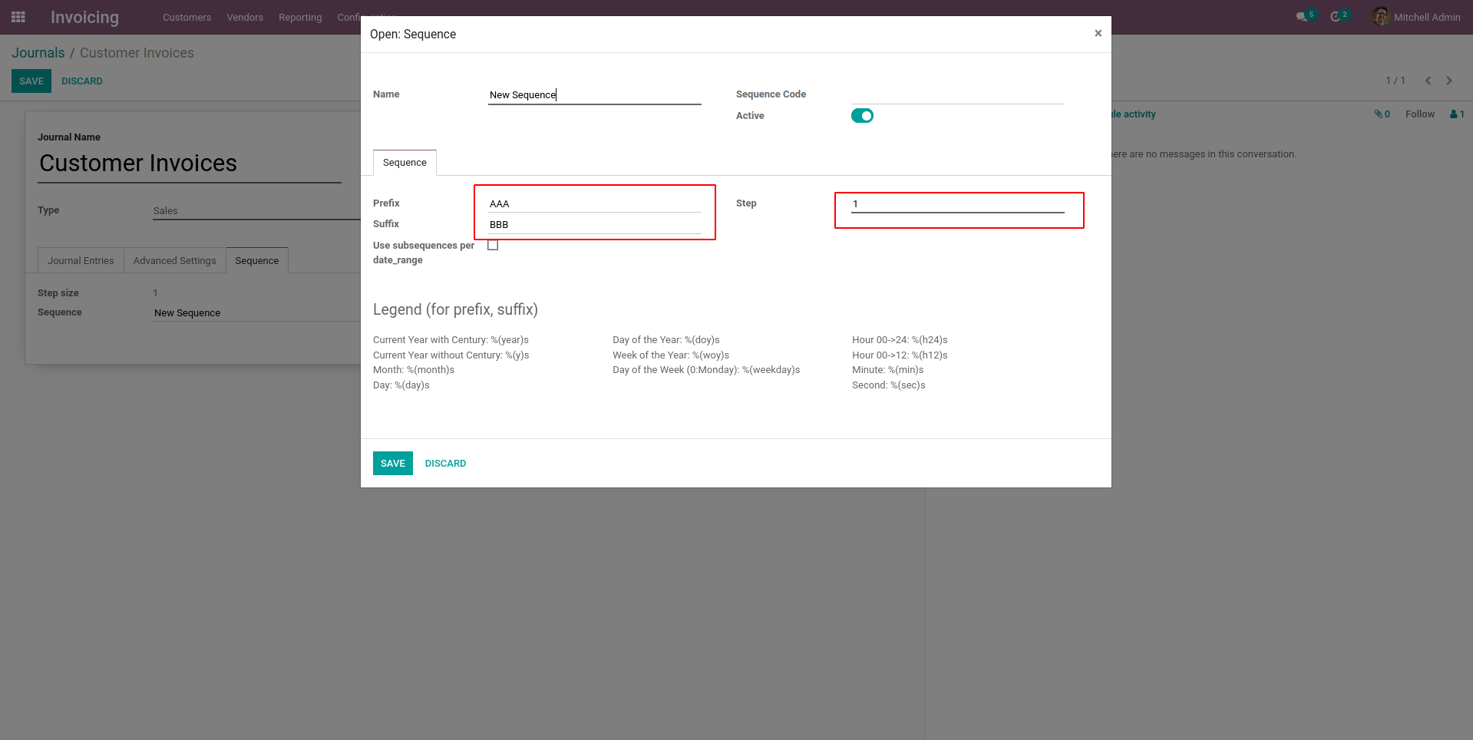This screenshot has width=1473, height=740.
Task: Edit Journal Name Customer Invoices field
Action: (190, 164)
